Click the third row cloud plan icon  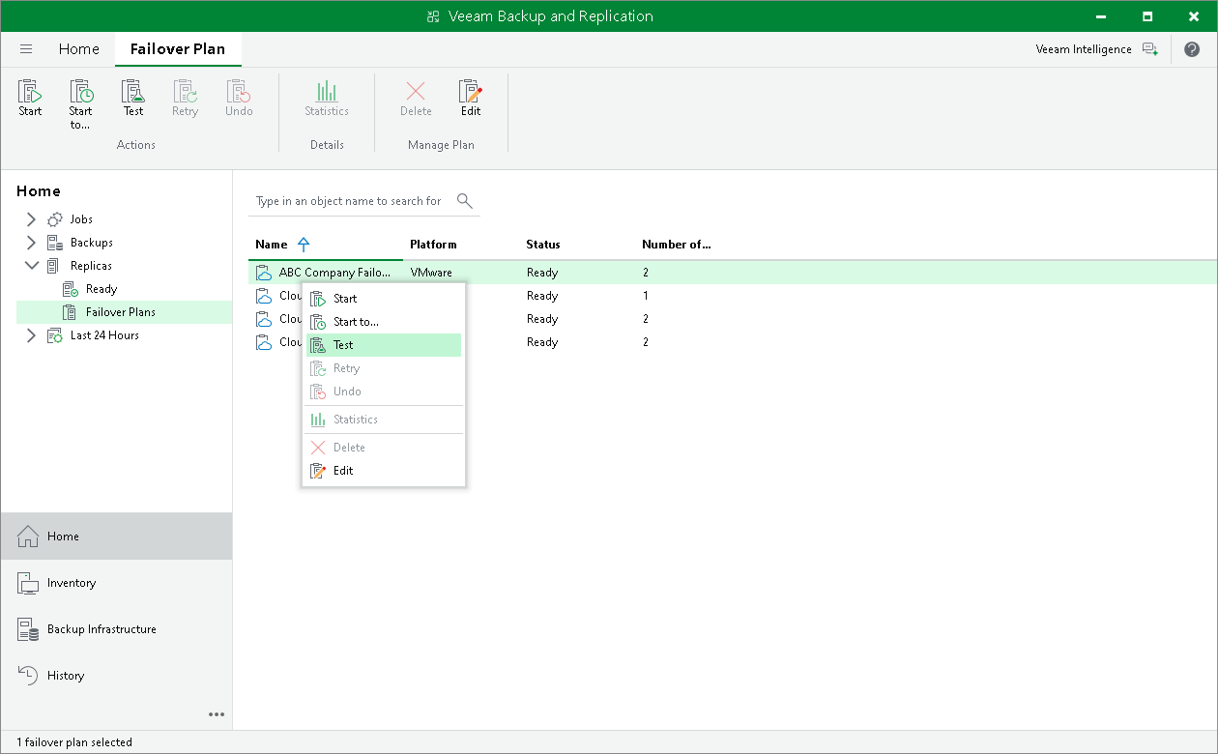click(x=264, y=319)
